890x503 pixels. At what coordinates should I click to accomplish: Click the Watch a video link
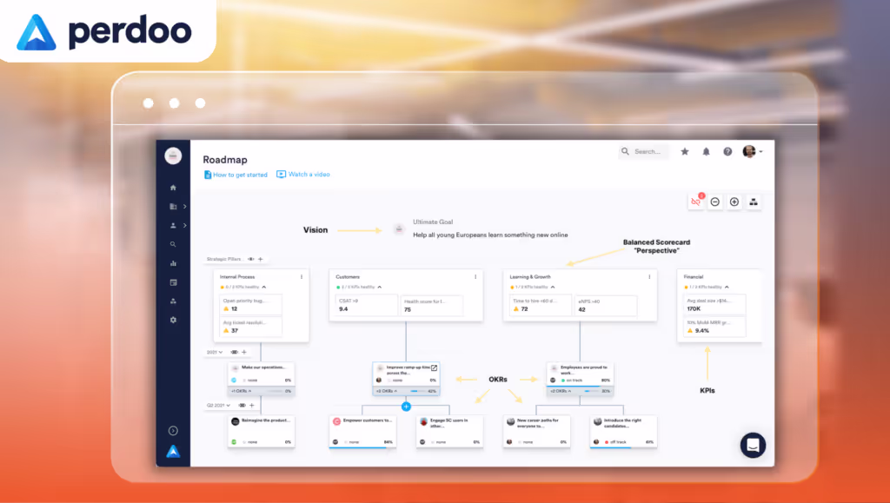(x=303, y=175)
